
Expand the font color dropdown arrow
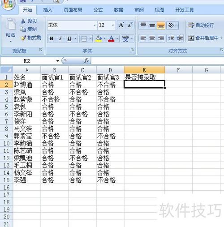[x=117, y=39]
